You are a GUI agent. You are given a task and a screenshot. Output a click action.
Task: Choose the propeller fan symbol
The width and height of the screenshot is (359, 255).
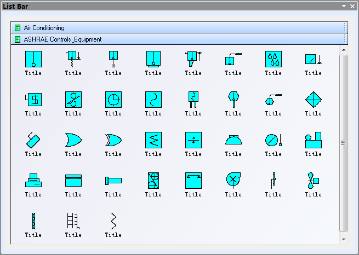point(313,180)
